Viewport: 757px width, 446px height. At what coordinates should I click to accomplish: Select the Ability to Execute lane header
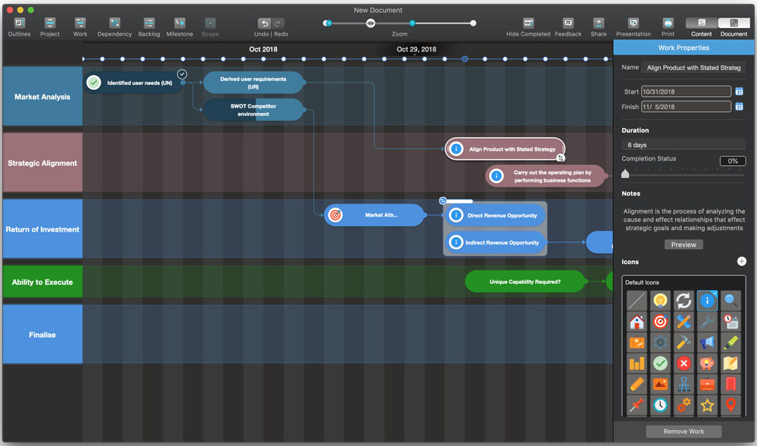(42, 282)
